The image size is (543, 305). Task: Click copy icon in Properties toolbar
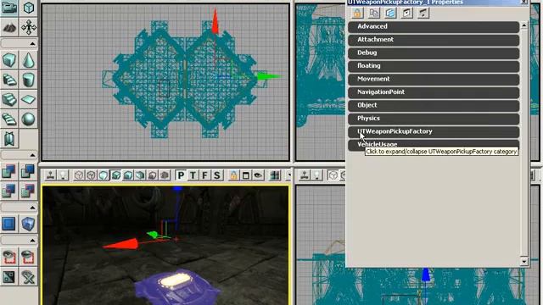(x=374, y=14)
